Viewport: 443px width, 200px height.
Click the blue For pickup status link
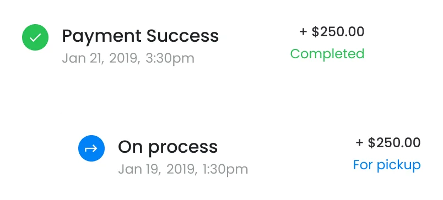pyautogui.click(x=387, y=165)
